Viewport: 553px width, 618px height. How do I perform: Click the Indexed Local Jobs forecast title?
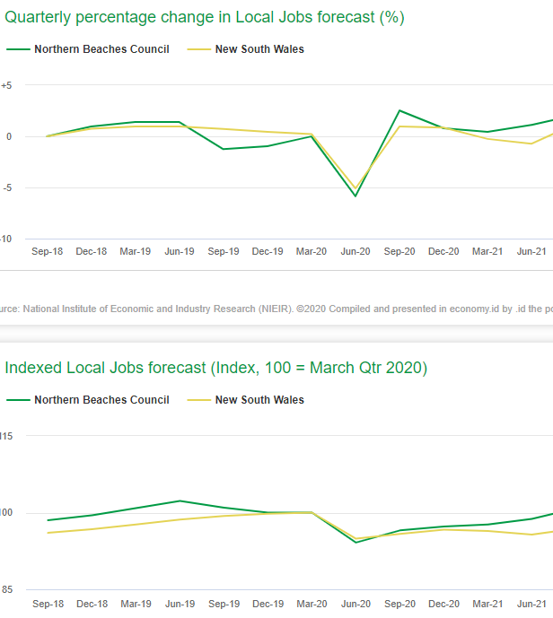pos(215,368)
